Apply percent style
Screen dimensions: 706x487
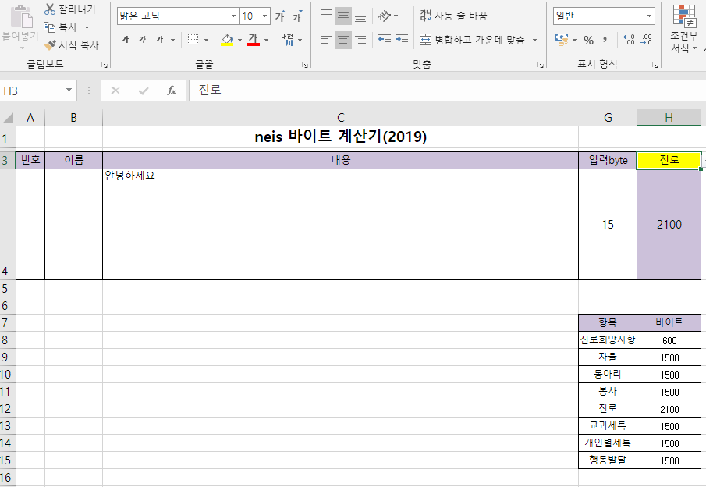[588, 40]
